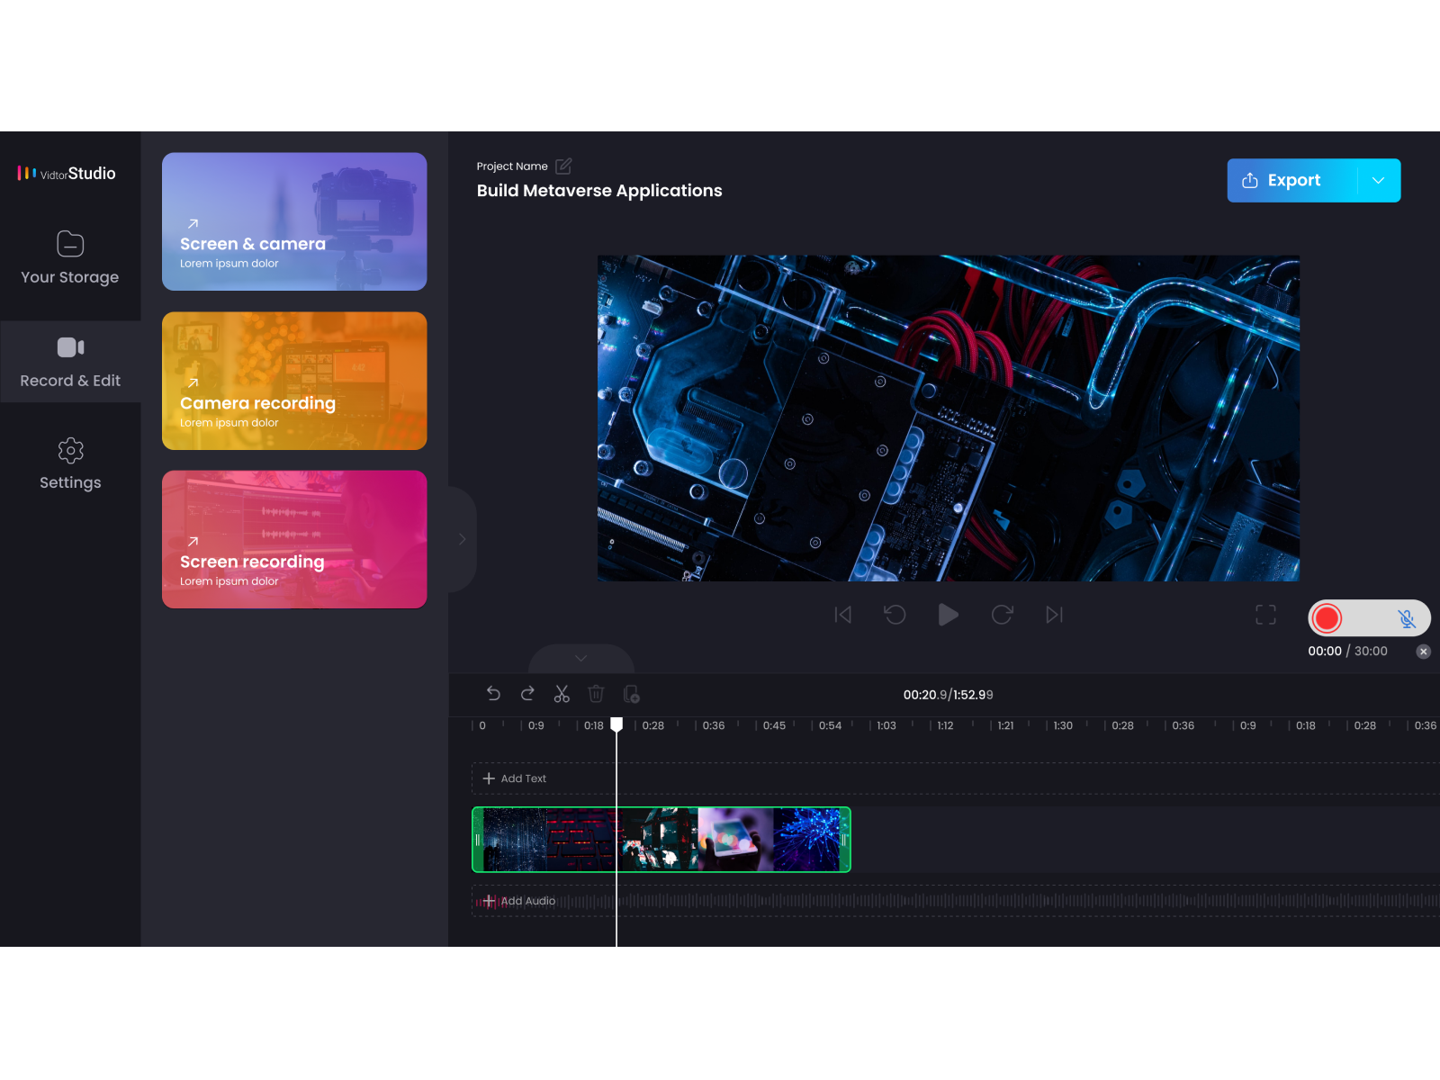
Task: Click the edit pencil next to Project Name
Action: (564, 166)
